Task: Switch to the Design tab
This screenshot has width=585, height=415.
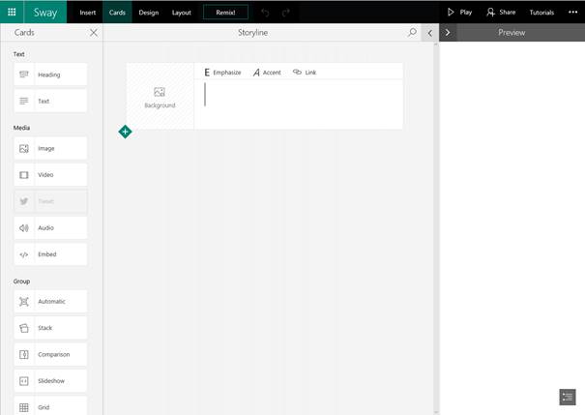Action: (x=148, y=13)
